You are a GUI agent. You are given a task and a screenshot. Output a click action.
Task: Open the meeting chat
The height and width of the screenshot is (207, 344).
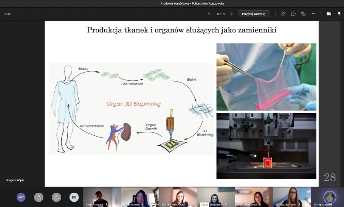pos(293,14)
